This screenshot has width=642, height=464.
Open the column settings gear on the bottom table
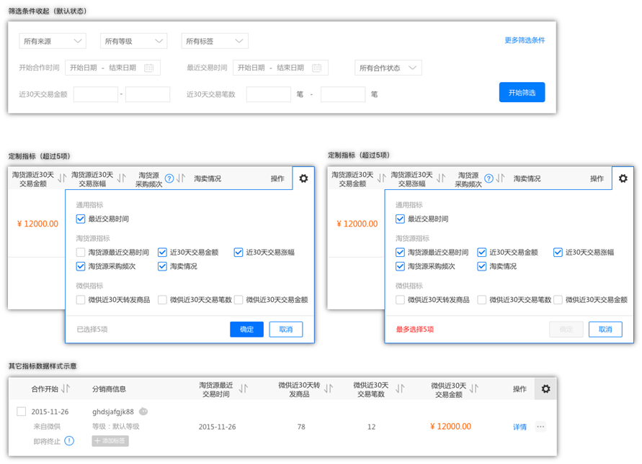(546, 390)
